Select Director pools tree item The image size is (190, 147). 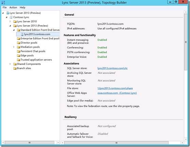29,43
